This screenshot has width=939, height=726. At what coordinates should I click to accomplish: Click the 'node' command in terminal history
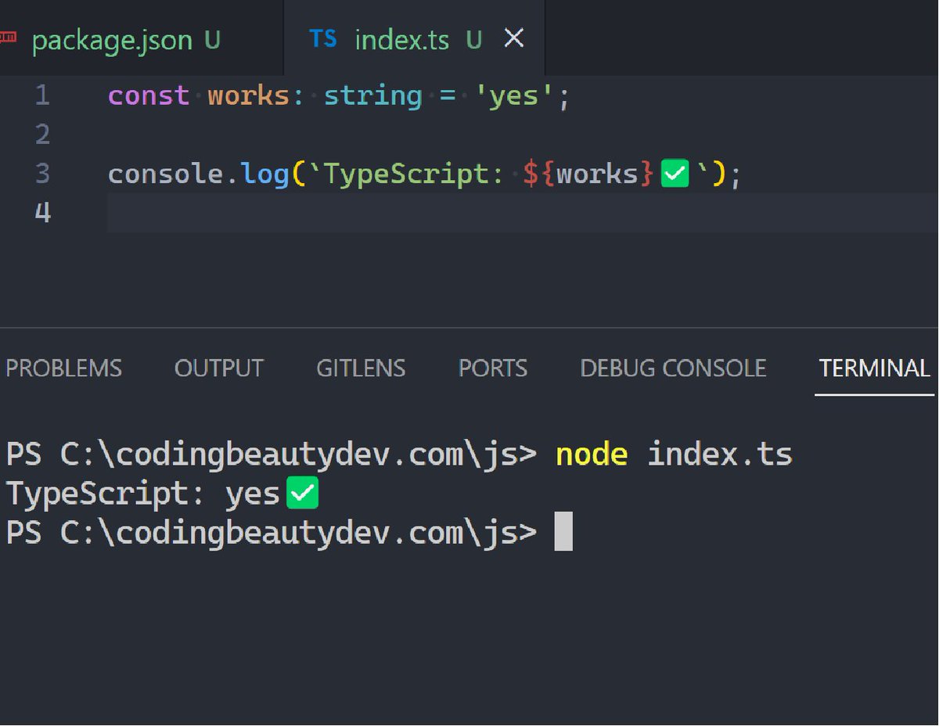pos(591,453)
